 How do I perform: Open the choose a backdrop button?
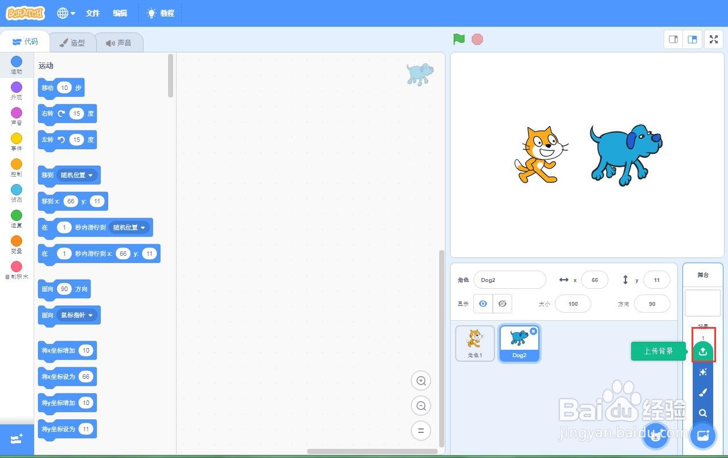(703, 436)
